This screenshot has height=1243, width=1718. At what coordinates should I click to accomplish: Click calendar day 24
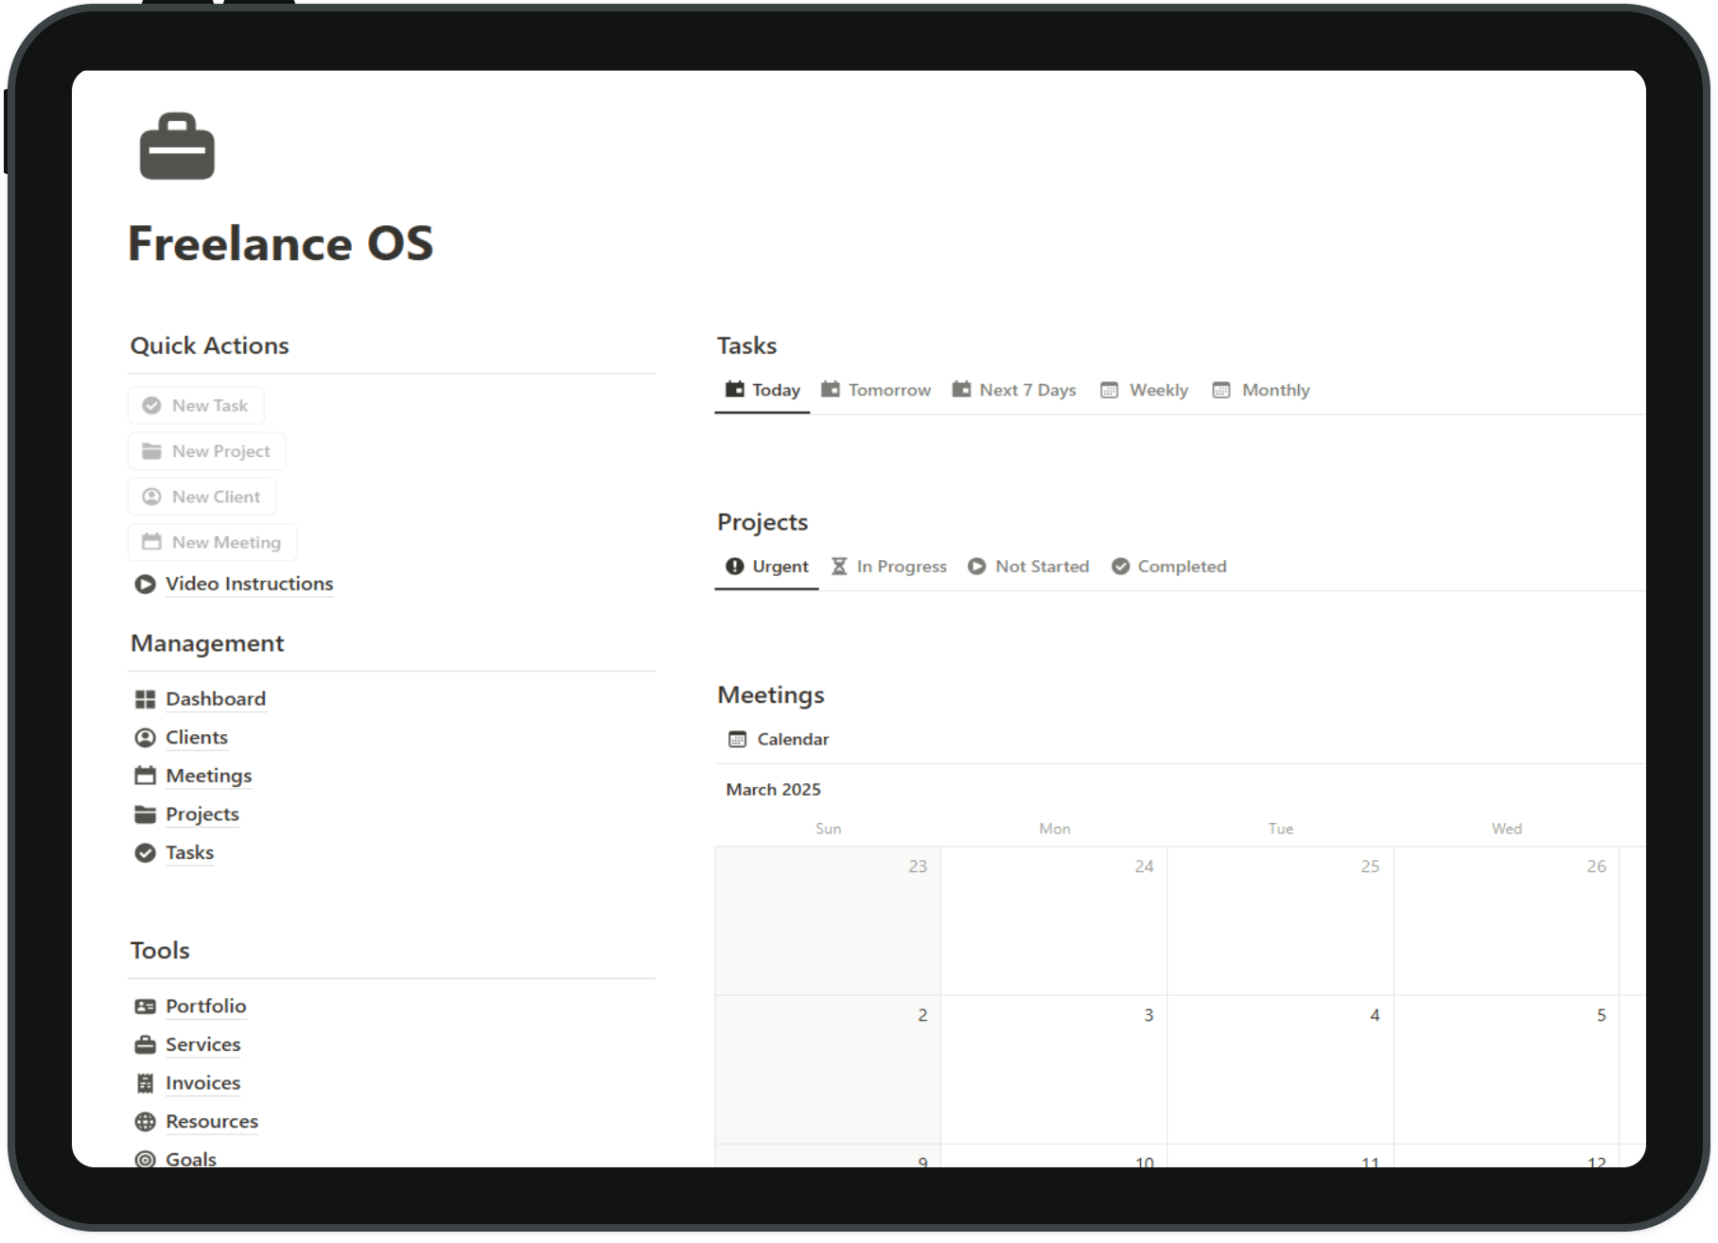tap(1054, 920)
